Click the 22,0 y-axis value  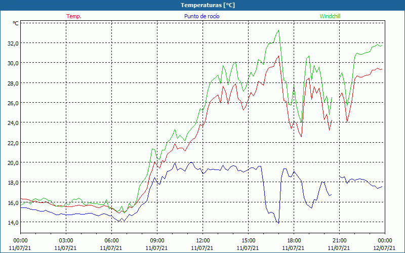tap(13, 143)
